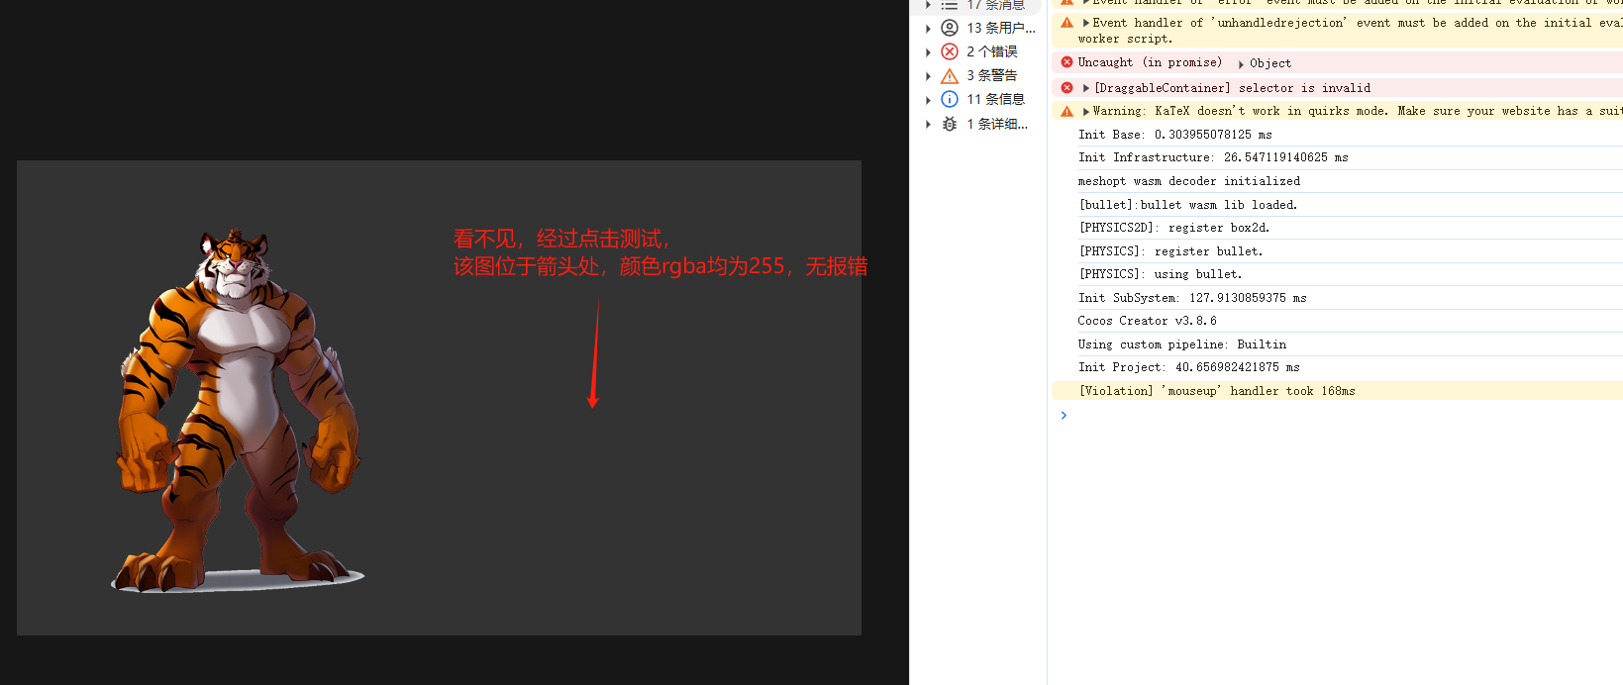Click the red error icon beside 2 个错误

[x=950, y=51]
